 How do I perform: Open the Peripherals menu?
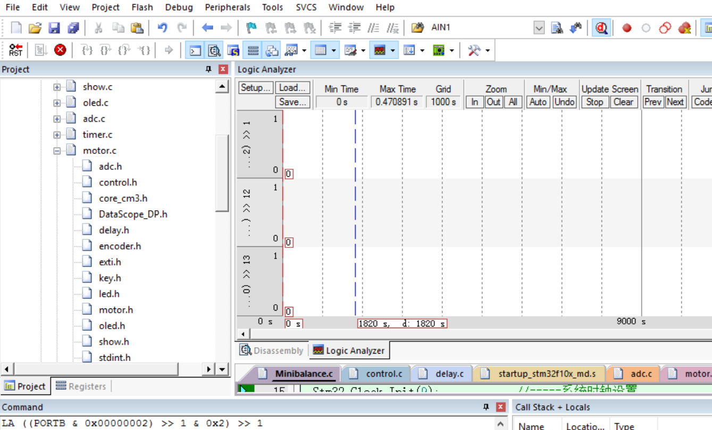(227, 7)
